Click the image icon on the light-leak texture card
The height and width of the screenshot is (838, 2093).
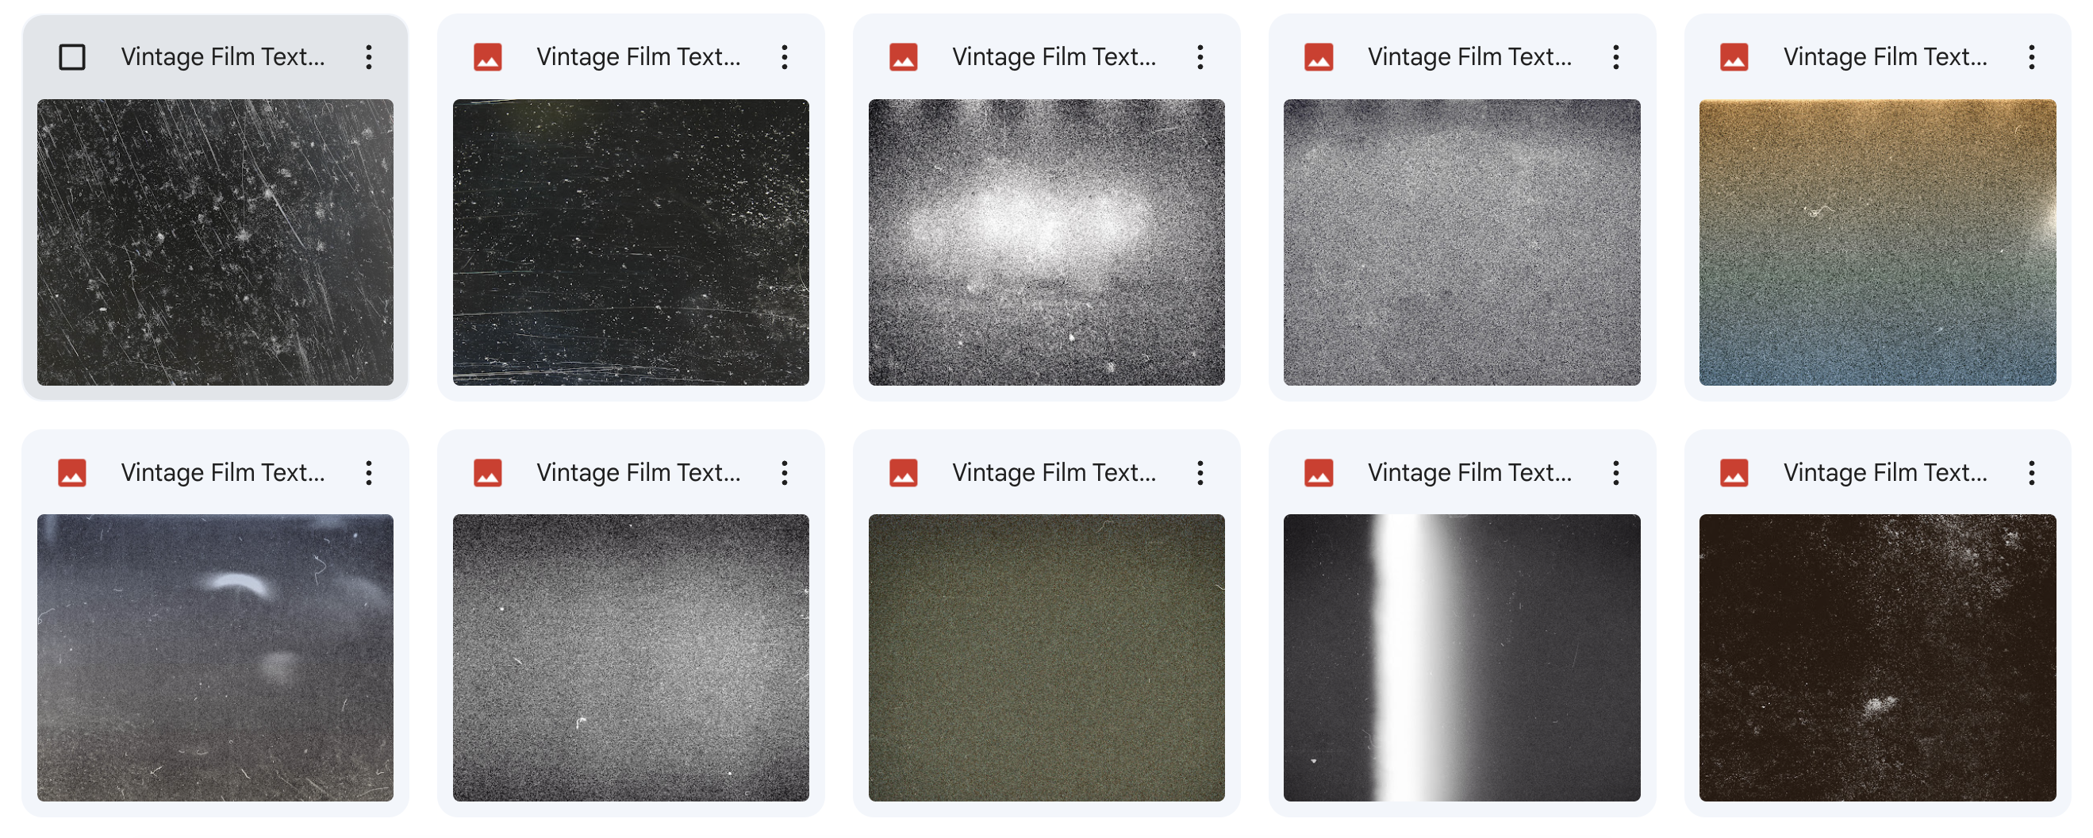[1320, 471]
